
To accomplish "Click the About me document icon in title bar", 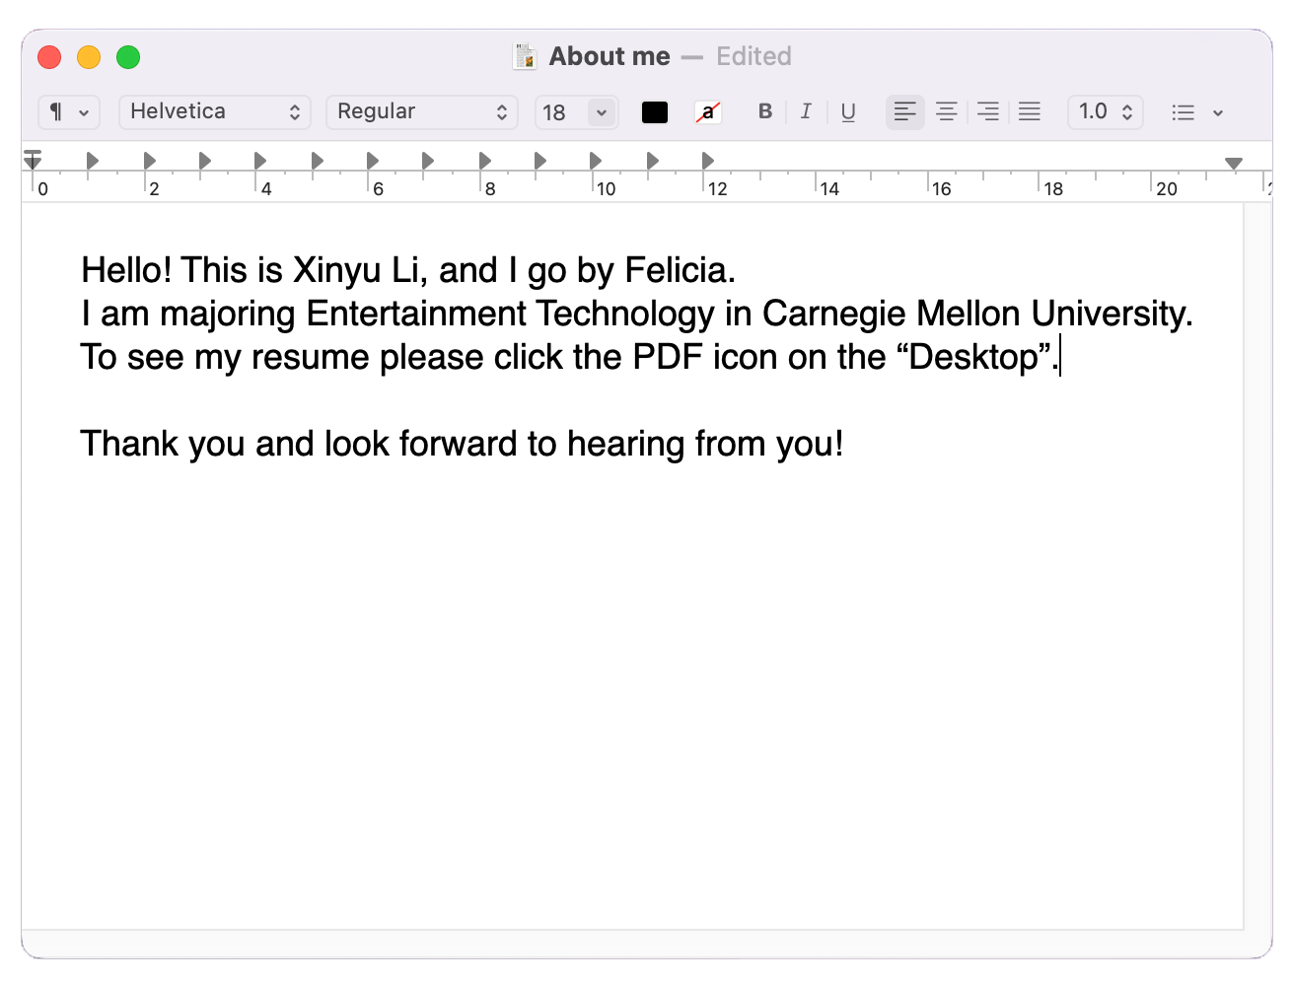I will pos(525,56).
